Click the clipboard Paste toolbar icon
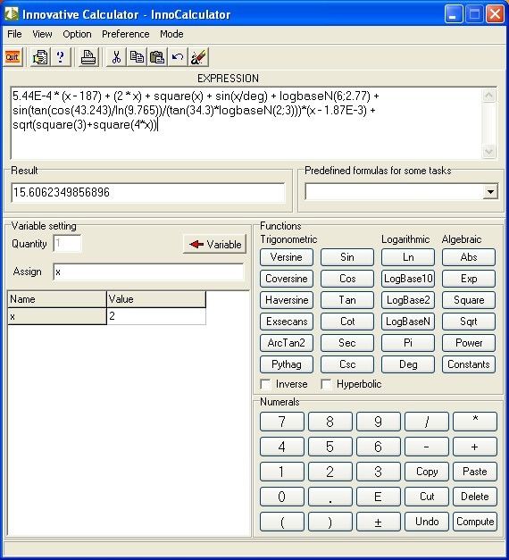Image resolution: width=509 pixels, height=560 pixels. (x=157, y=57)
